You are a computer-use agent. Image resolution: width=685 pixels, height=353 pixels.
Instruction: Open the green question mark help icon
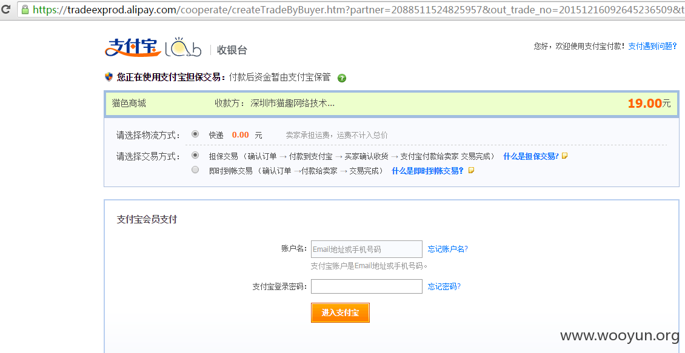tap(342, 78)
